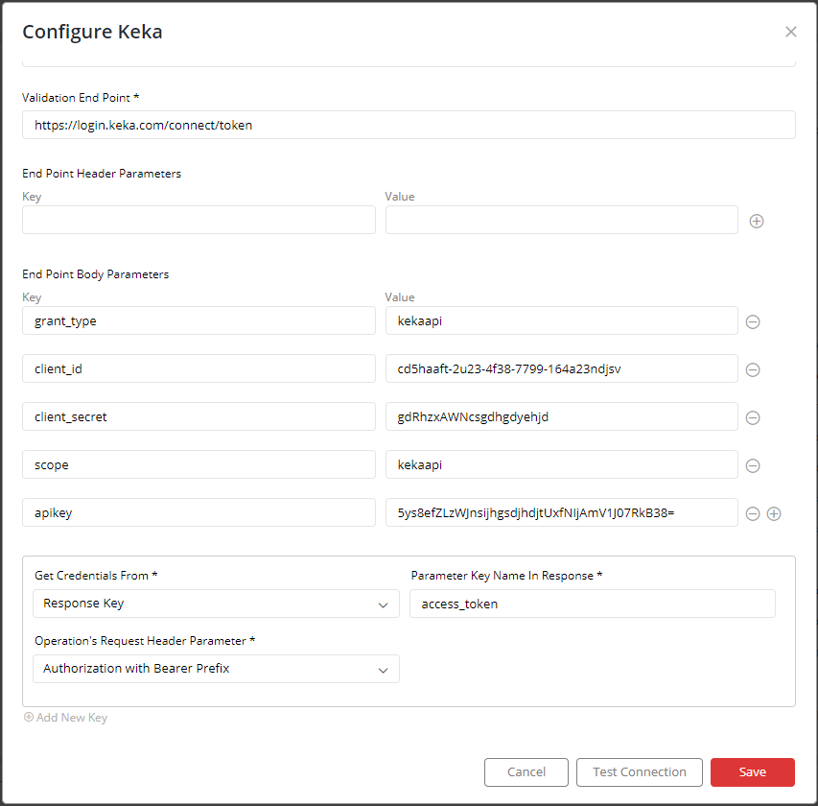Image resolution: width=818 pixels, height=806 pixels.
Task: Expand the Operation's Request Header Parameter dropdown
Action: point(216,669)
